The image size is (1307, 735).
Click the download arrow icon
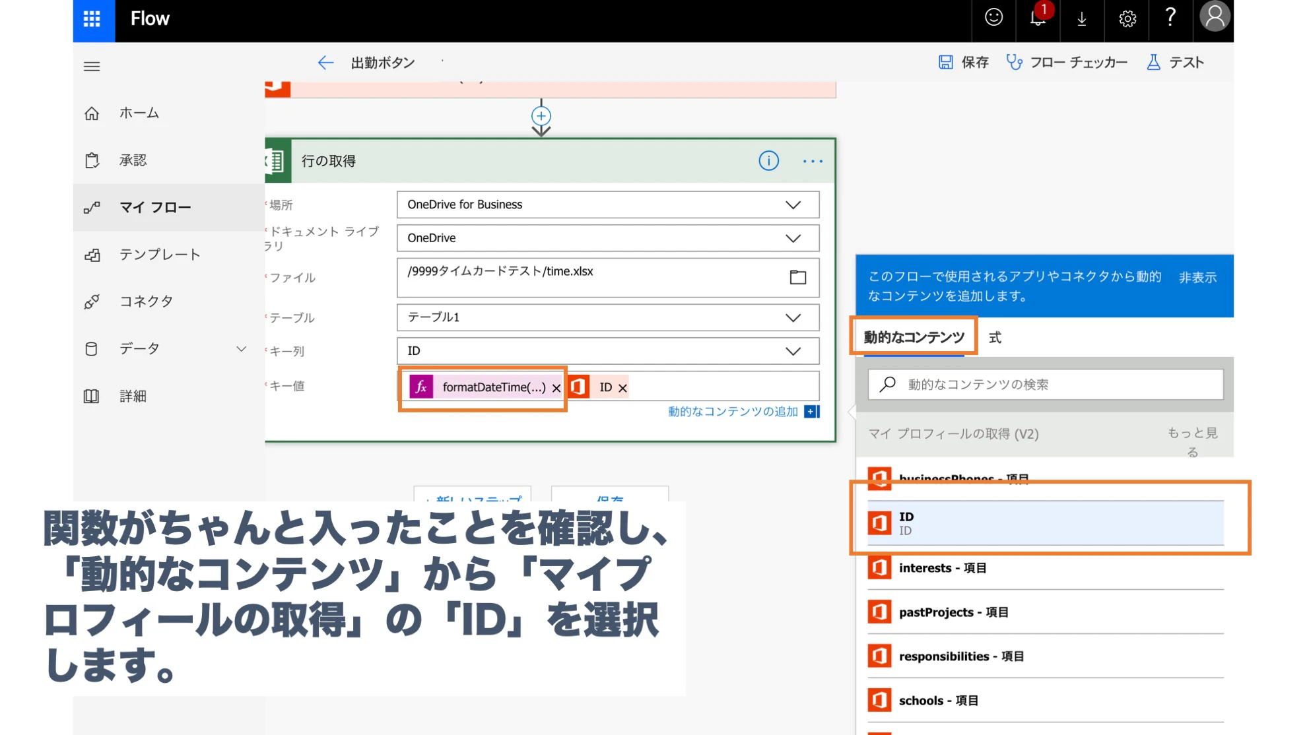click(1082, 18)
